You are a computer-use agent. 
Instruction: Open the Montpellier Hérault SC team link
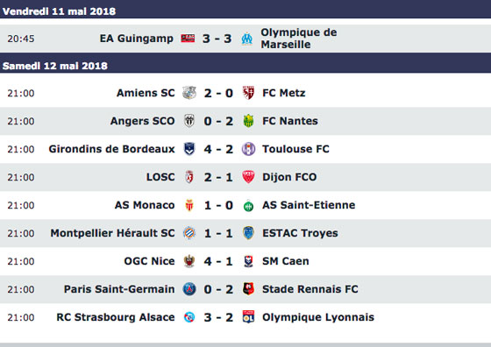coord(113,233)
